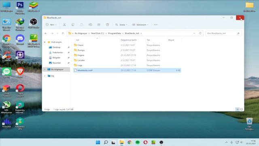Select the Client folder row
259x146 pixels.
click(127, 45)
